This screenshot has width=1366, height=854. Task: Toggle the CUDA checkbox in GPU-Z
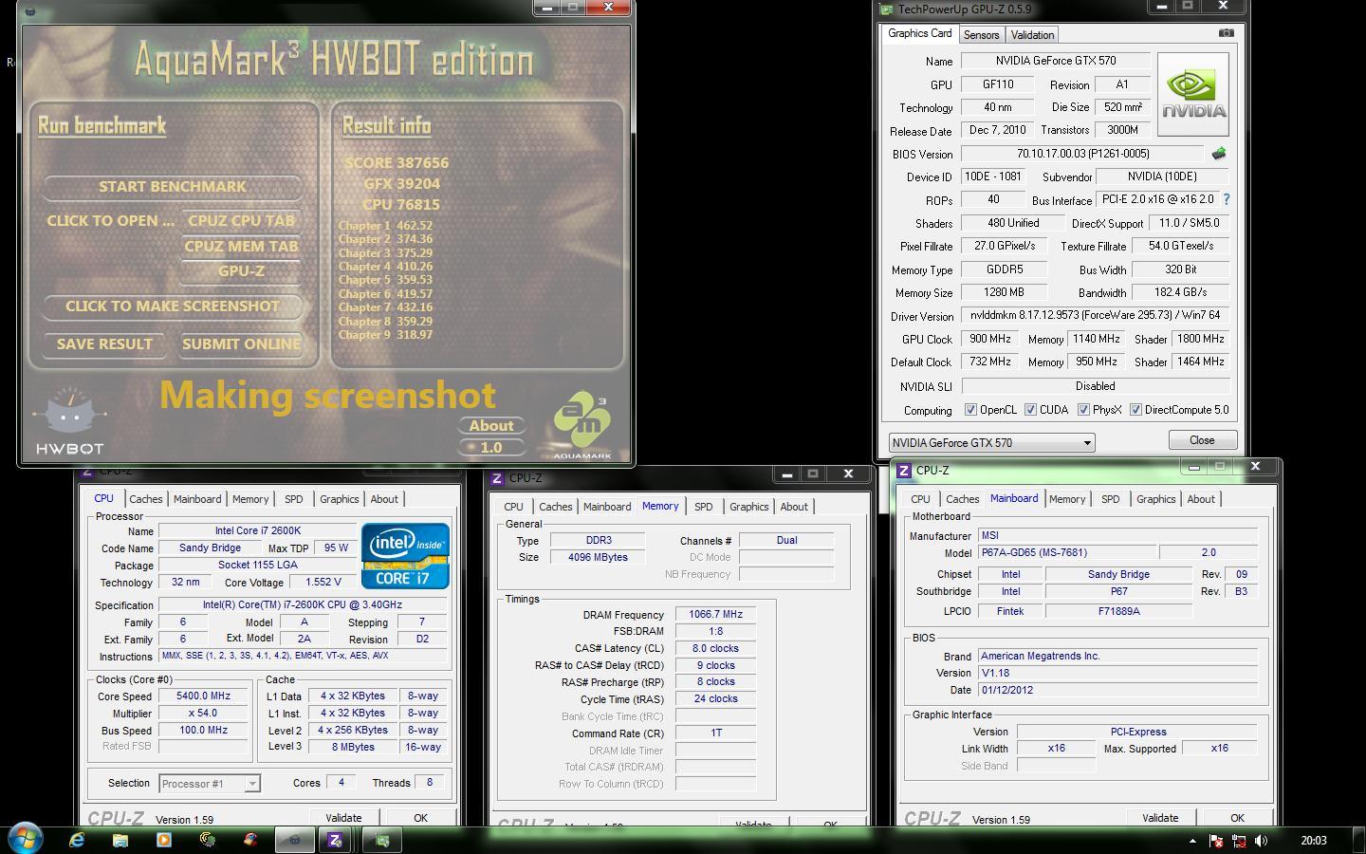point(1030,410)
